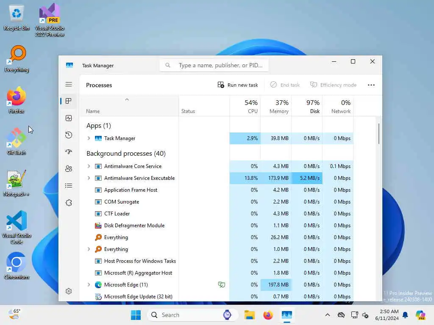The width and height of the screenshot is (434, 325).
Task: Open notifications bell in system tray
Action: point(406,315)
